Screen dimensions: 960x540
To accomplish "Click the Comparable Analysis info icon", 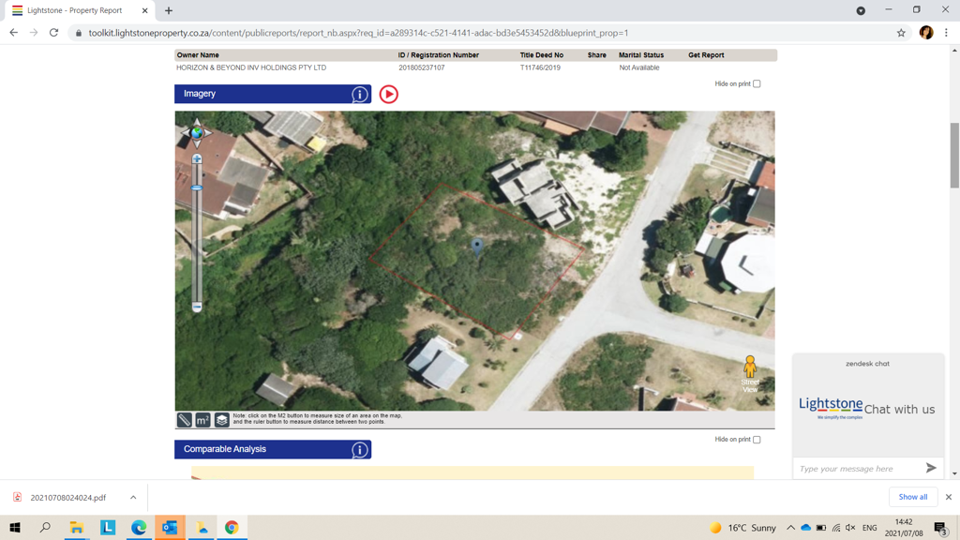I will (x=359, y=450).
